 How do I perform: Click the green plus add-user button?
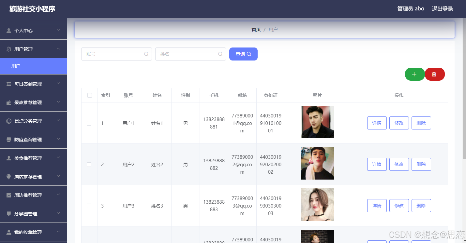coord(415,74)
